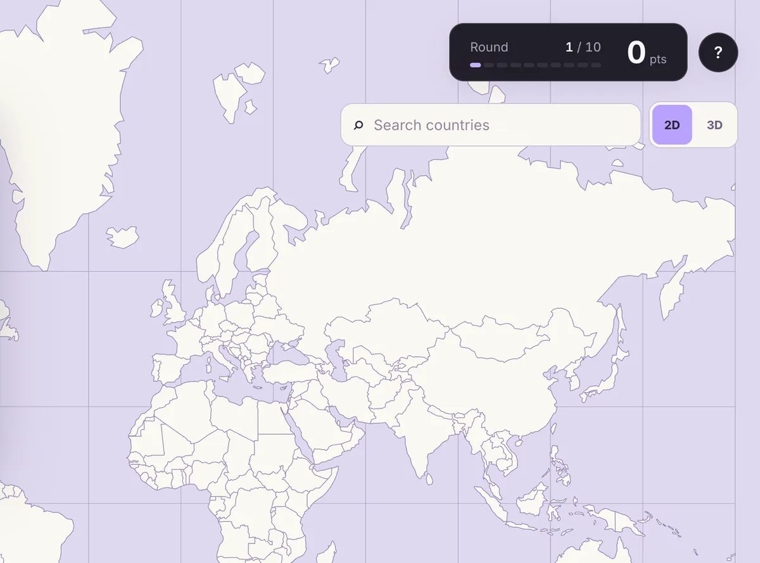Image resolution: width=760 pixels, height=563 pixels.
Task: Click the round progress bar
Action: click(x=535, y=65)
